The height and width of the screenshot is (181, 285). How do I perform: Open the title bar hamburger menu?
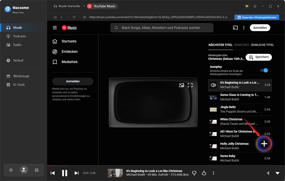pos(255,6)
